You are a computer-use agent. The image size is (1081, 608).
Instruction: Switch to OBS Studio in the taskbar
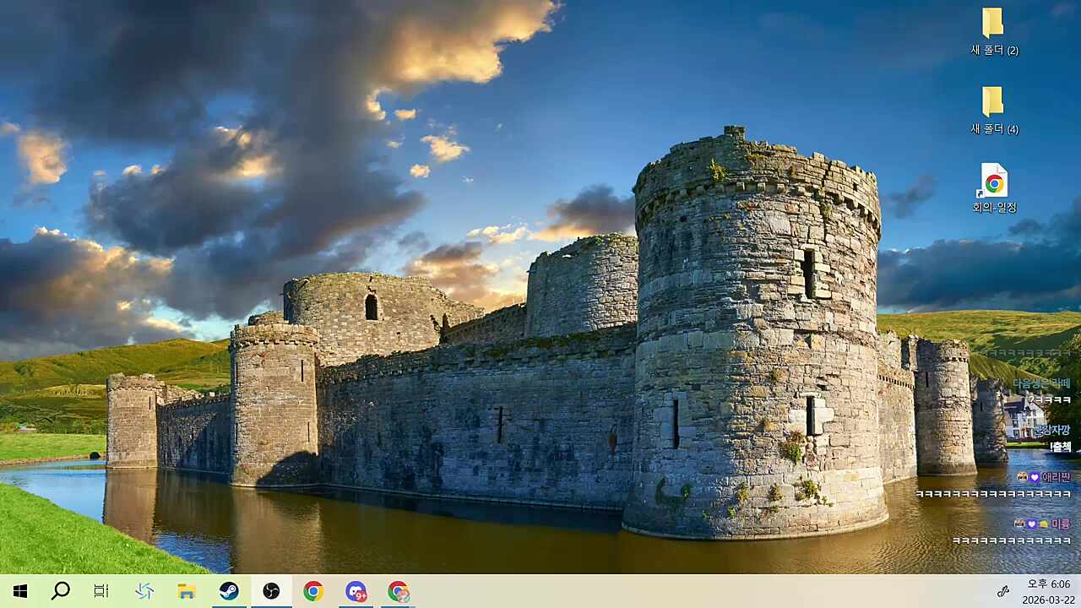[x=271, y=591]
